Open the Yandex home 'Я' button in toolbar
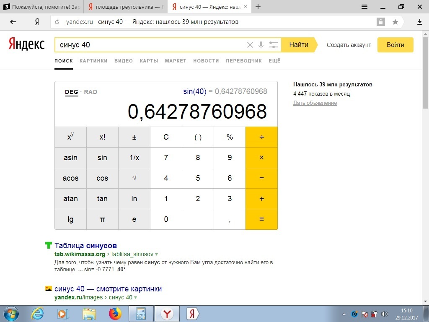The width and height of the screenshot is (429, 322). [37, 22]
